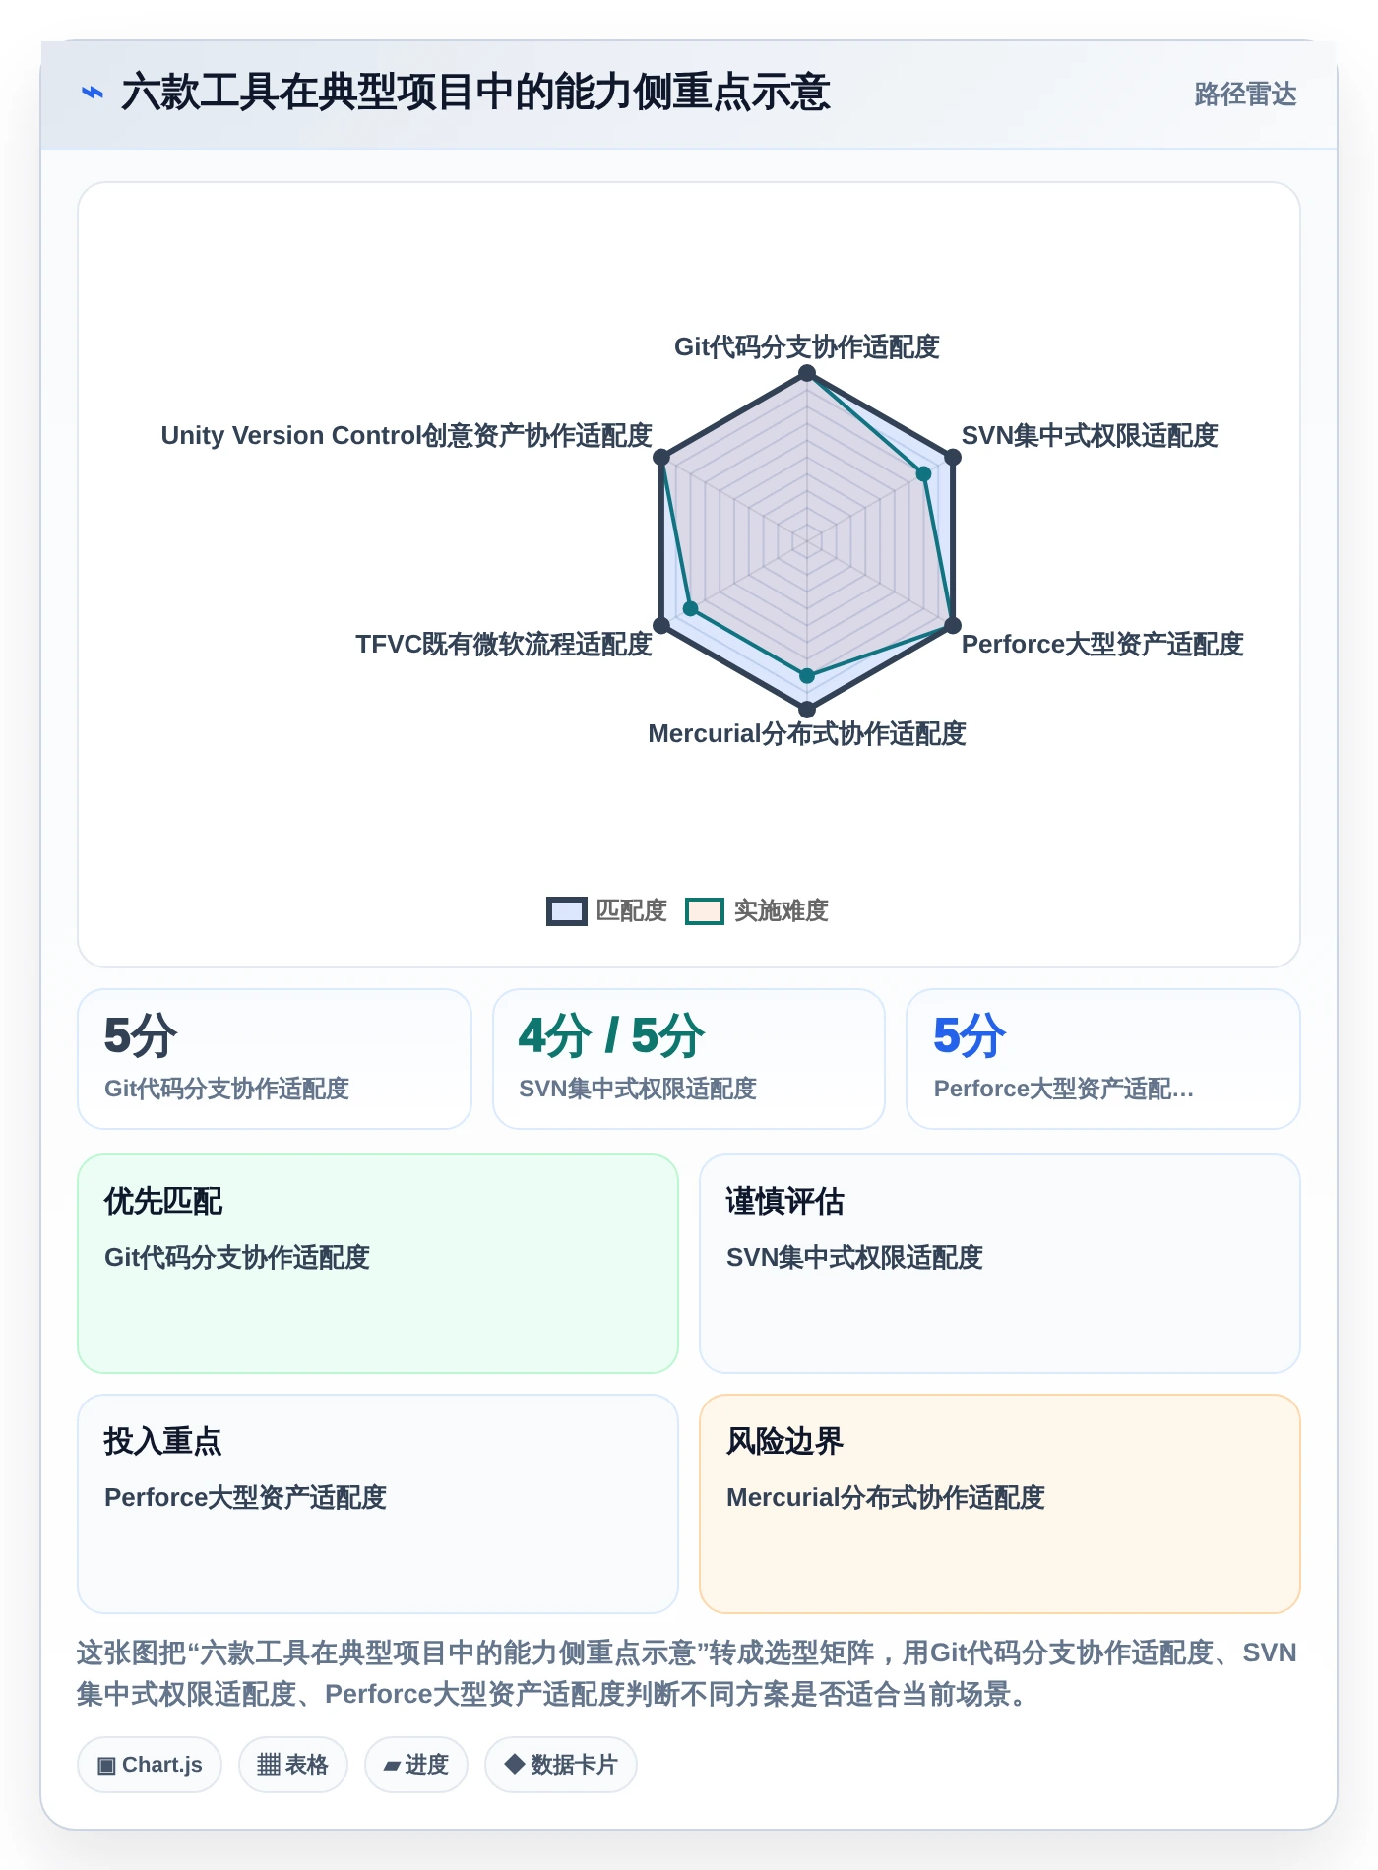Click SVN集中式权限适配度 text in 谨慎评估 card
The width and height of the screenshot is (1378, 1870).
(x=855, y=1257)
